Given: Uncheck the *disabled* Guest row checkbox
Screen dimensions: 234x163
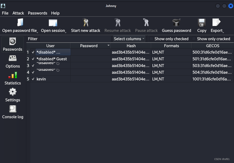Looking at the screenshot, I should 33,59.
